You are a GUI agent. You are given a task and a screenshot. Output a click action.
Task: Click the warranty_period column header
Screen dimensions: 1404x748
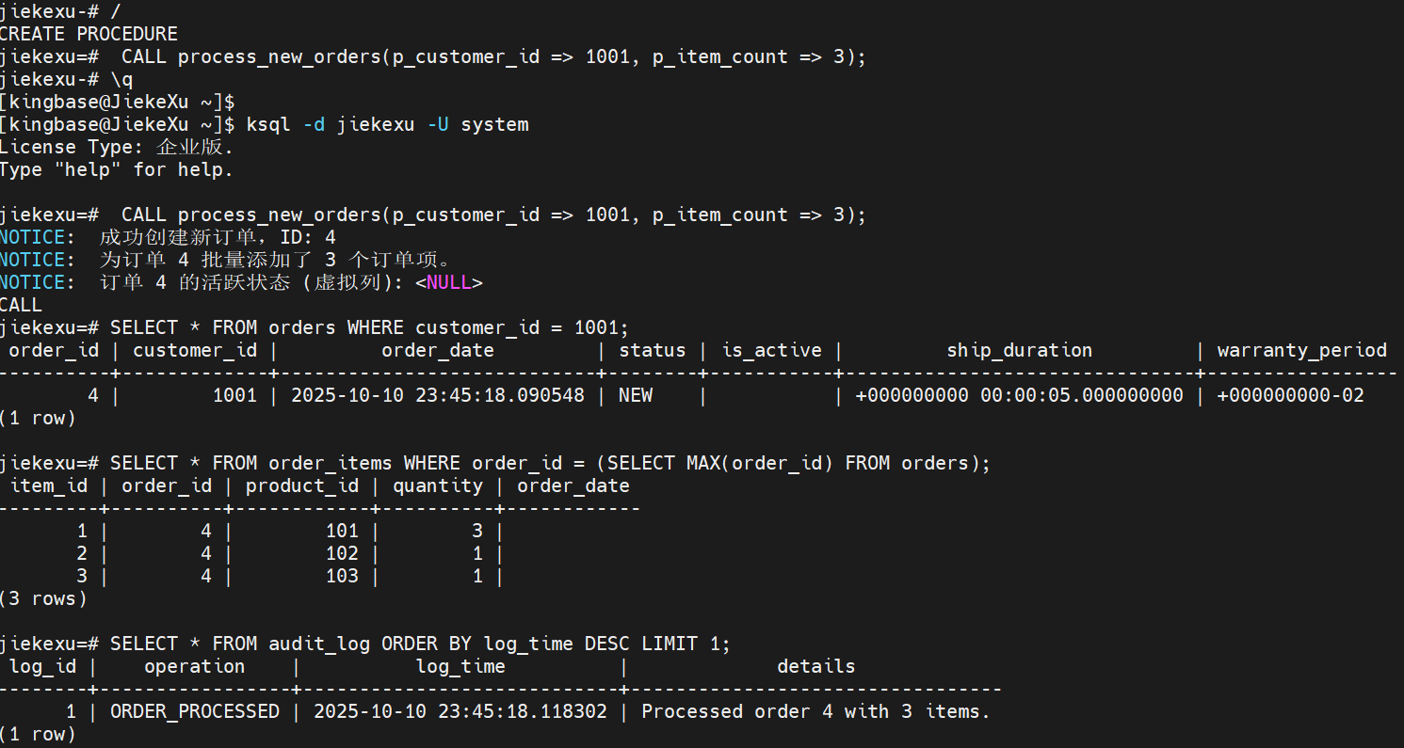[x=1301, y=350]
